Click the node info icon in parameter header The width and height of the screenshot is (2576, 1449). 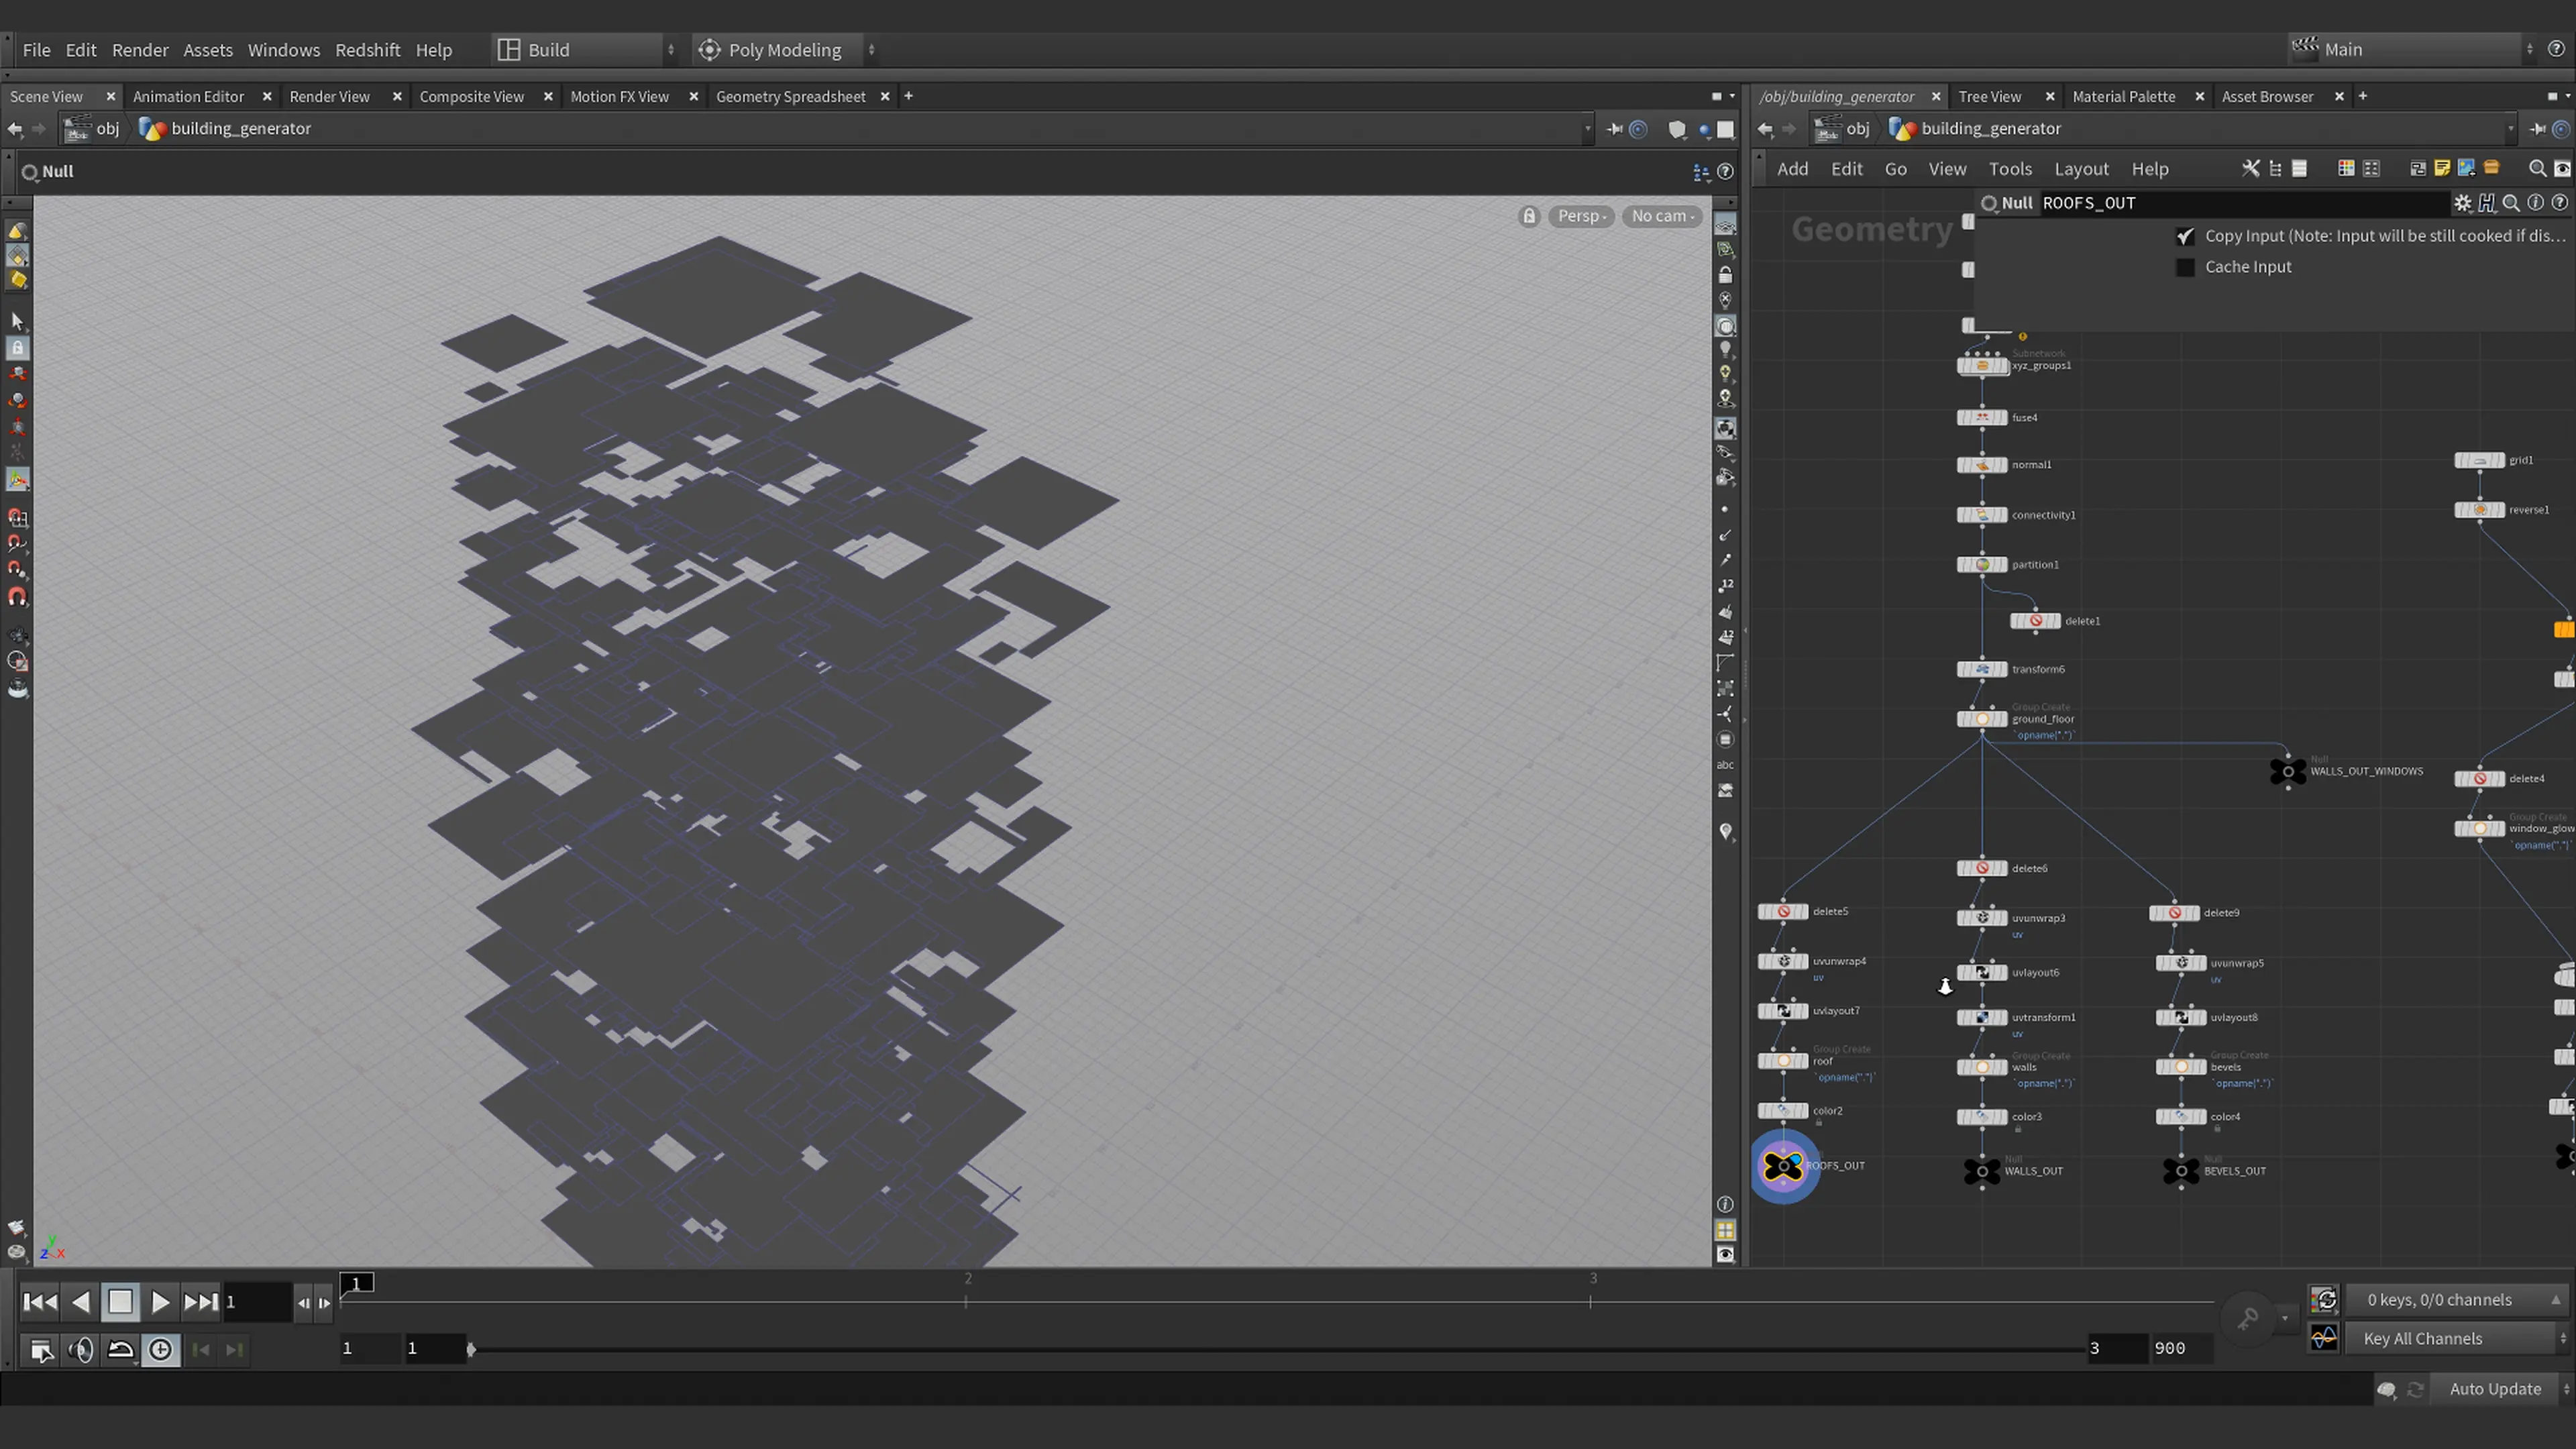(2535, 203)
